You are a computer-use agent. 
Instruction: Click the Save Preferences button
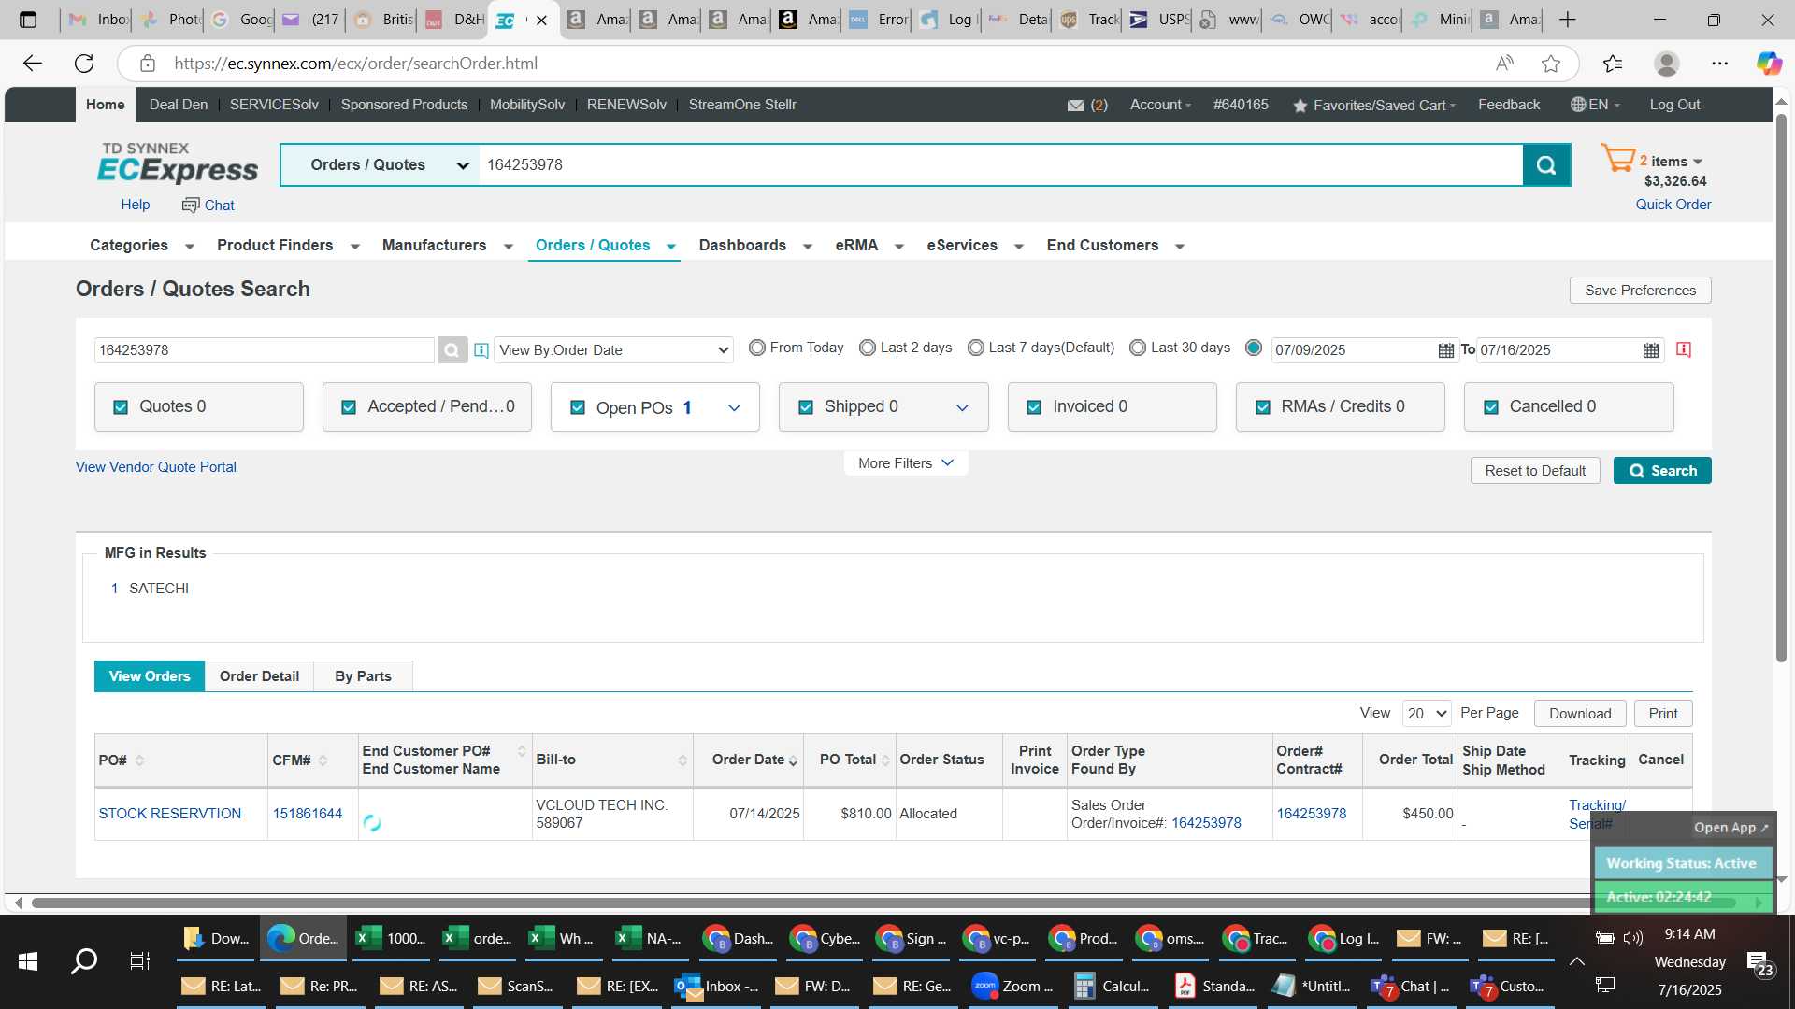click(x=1640, y=291)
